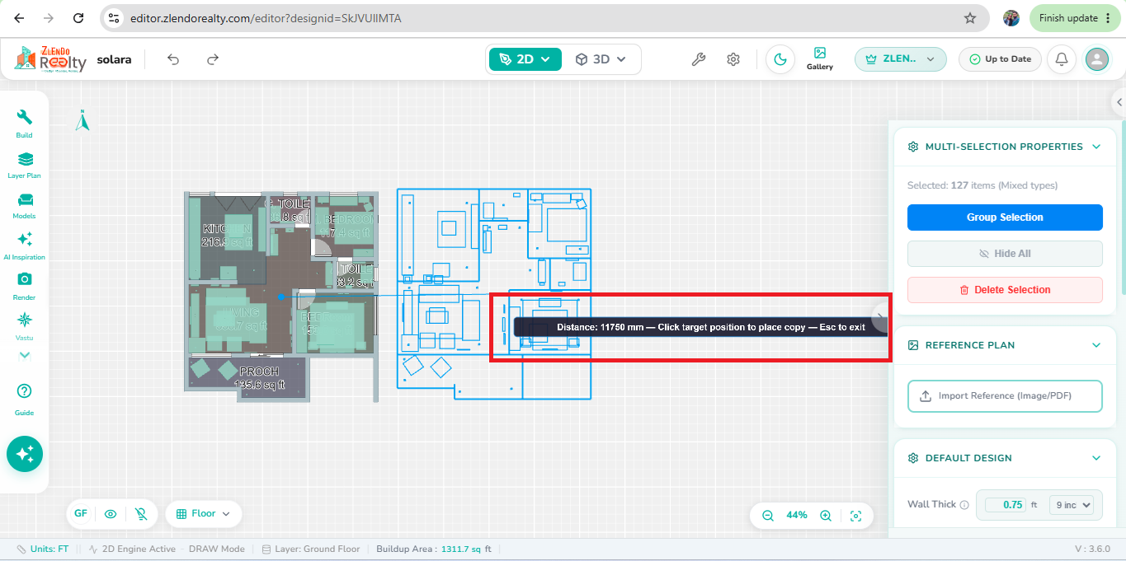Screen dimensions: 1126x561
Task: Open the Gallery
Action: [x=819, y=58]
